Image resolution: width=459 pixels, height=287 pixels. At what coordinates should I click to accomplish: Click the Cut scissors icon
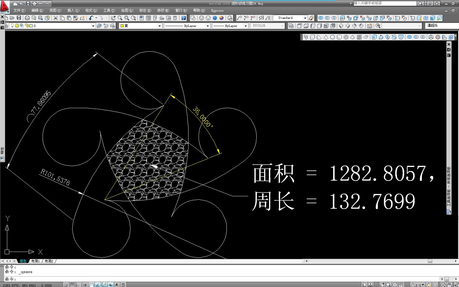click(56, 18)
